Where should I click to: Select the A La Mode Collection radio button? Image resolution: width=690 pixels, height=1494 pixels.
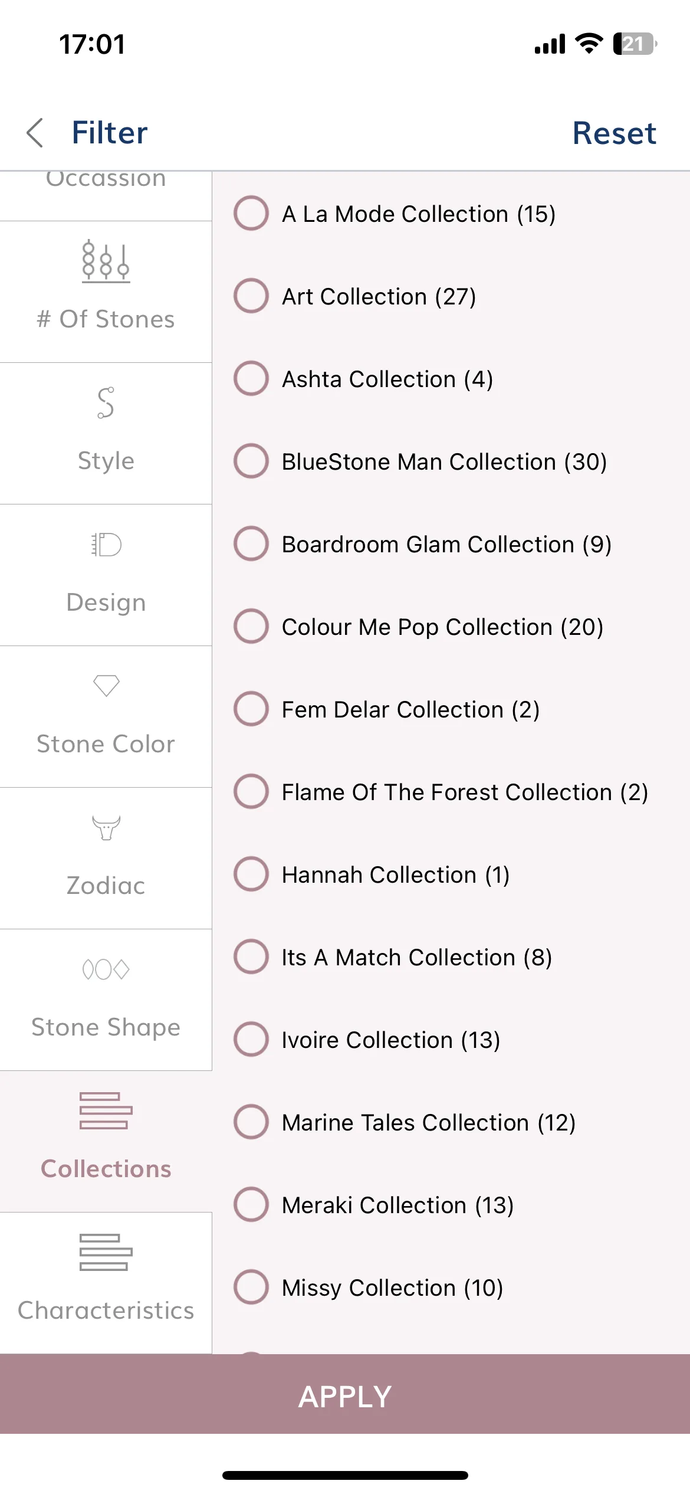(x=252, y=213)
